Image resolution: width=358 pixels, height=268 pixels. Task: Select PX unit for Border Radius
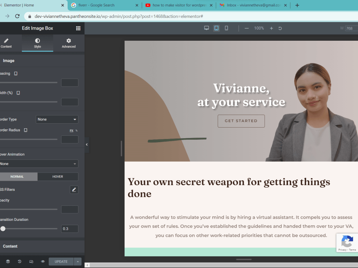coord(72,130)
